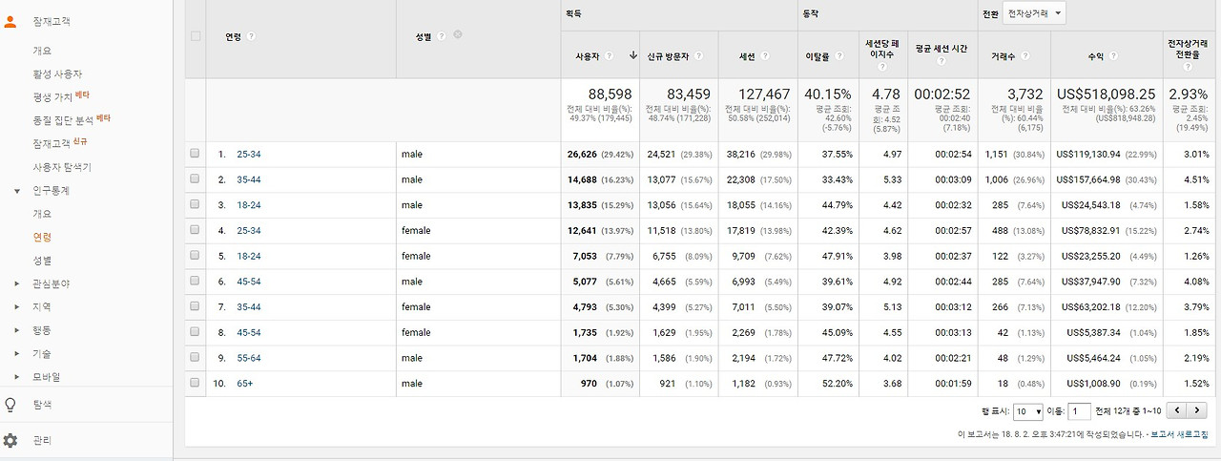This screenshot has height=461, width=1221.
Task: Select 연령 in sidebar menu
Action: click(42, 237)
